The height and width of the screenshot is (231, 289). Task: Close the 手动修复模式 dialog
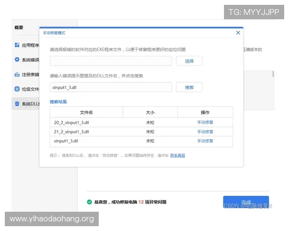point(238,33)
